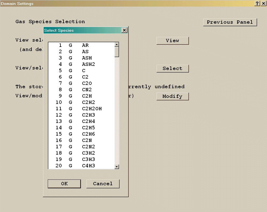Click the Modify button
The height and width of the screenshot is (212, 267).
[172, 96]
